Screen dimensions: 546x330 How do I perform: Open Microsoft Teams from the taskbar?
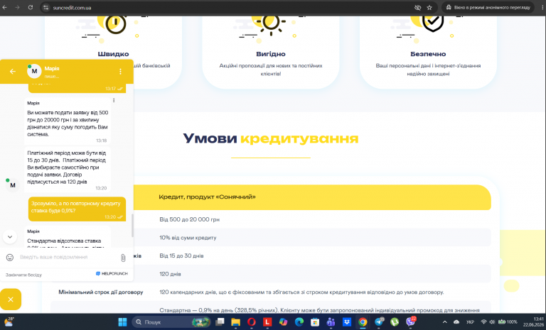click(331, 322)
